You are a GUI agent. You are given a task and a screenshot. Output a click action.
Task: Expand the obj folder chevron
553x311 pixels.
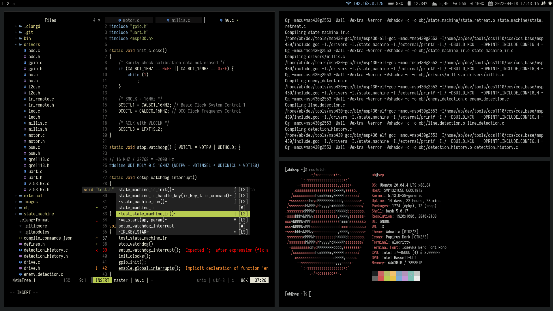pos(16,208)
